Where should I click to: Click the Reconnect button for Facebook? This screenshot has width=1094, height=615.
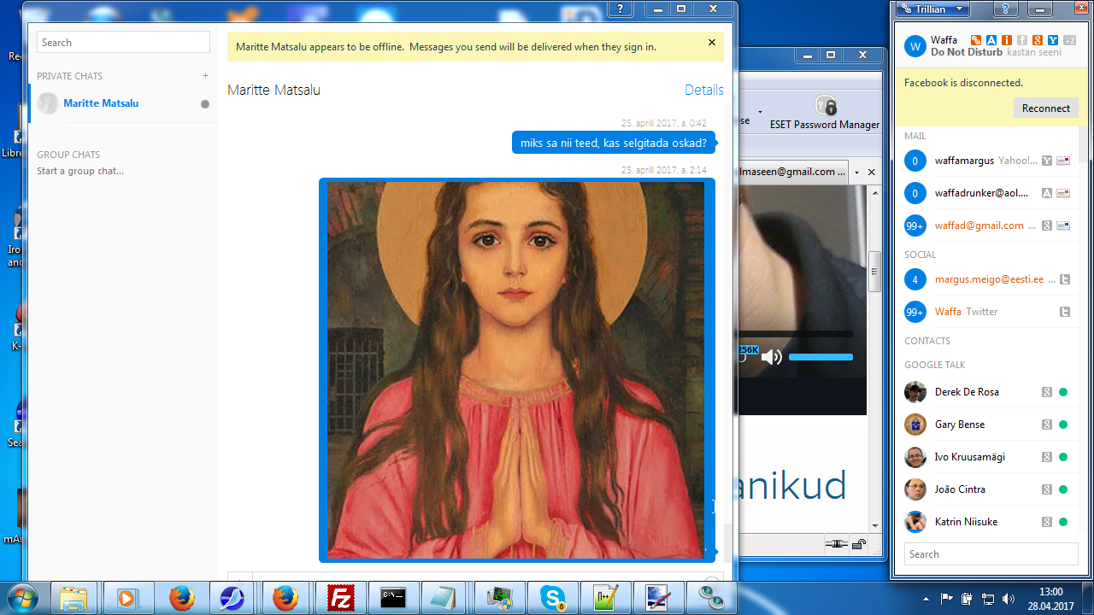pos(1045,108)
